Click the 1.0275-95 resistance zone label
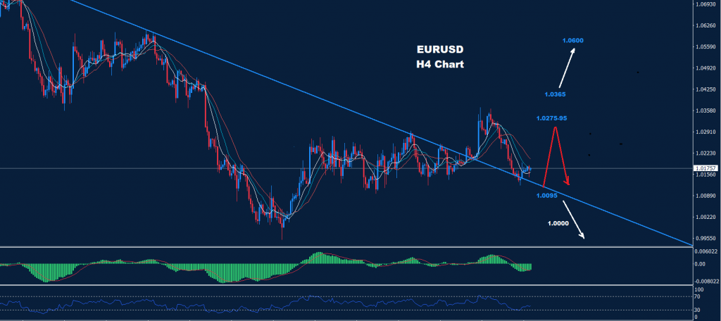The height and width of the screenshot is (321, 721). click(x=552, y=118)
